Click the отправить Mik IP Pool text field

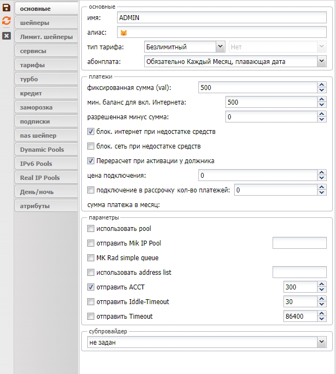(x=299, y=243)
